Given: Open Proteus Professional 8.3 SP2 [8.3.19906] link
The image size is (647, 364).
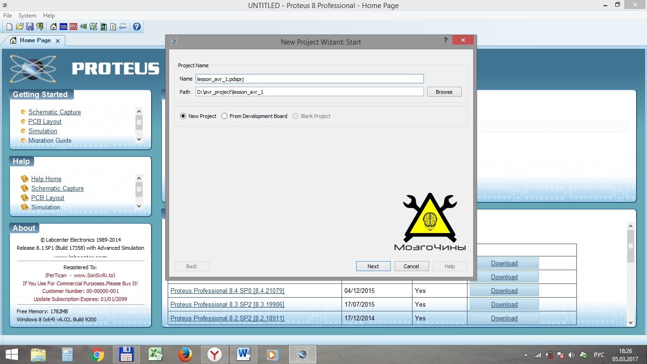Looking at the screenshot, I should tap(227, 304).
